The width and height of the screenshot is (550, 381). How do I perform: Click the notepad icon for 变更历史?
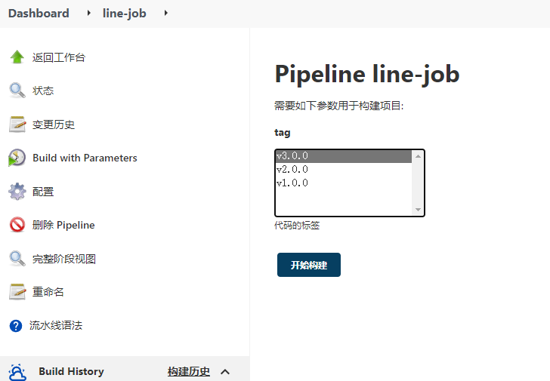tap(17, 124)
